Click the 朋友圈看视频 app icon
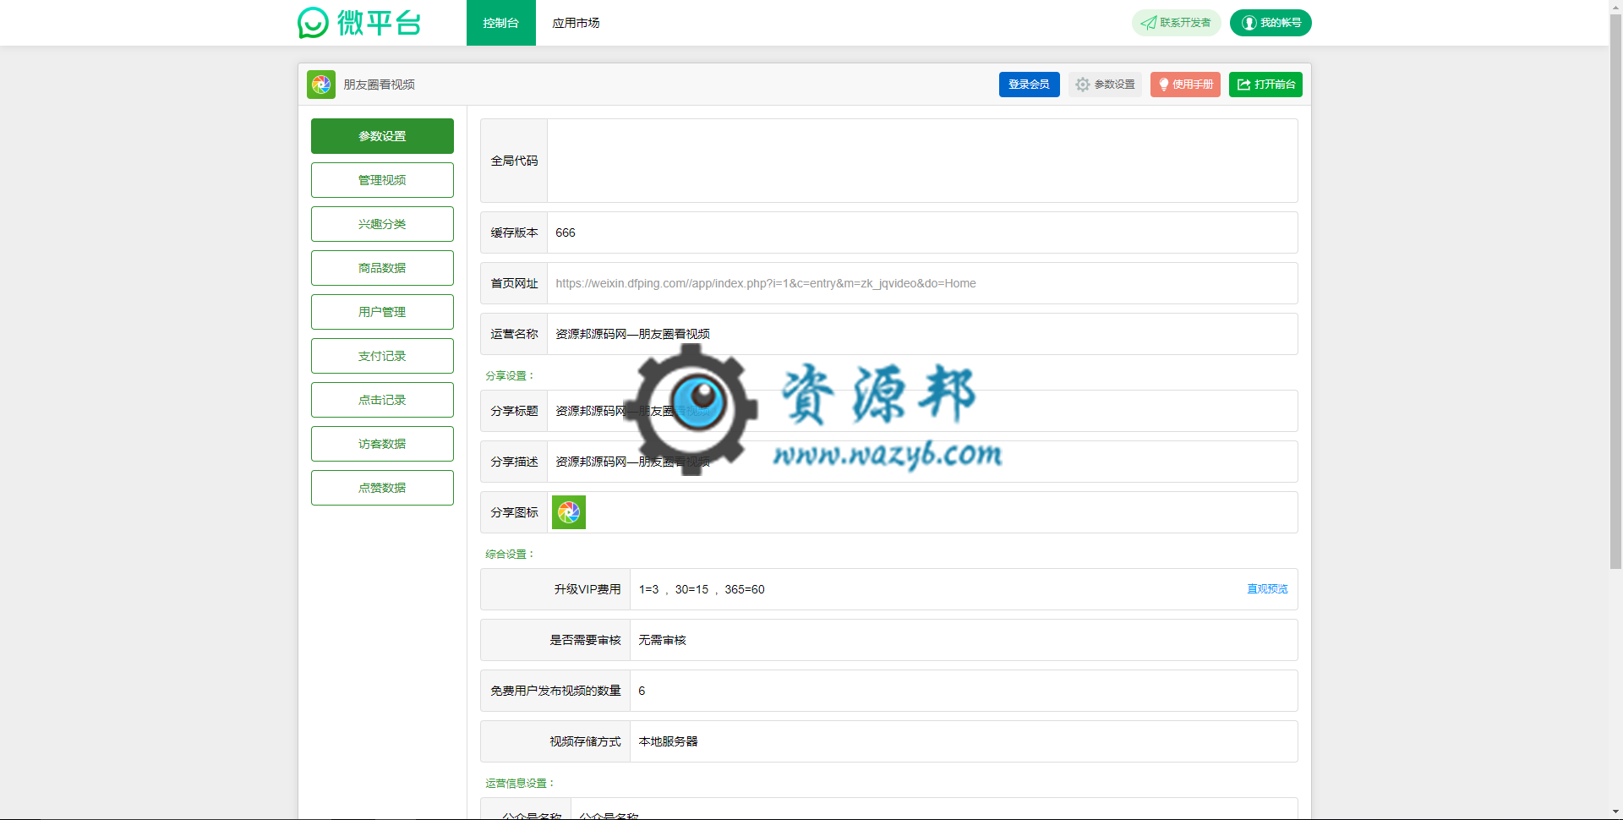This screenshot has height=820, width=1623. point(321,85)
